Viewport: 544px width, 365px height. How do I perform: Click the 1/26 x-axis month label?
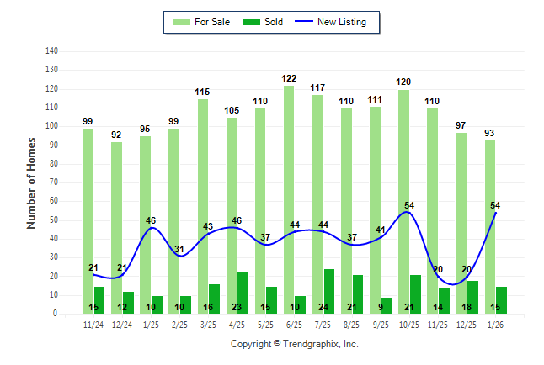(496, 324)
